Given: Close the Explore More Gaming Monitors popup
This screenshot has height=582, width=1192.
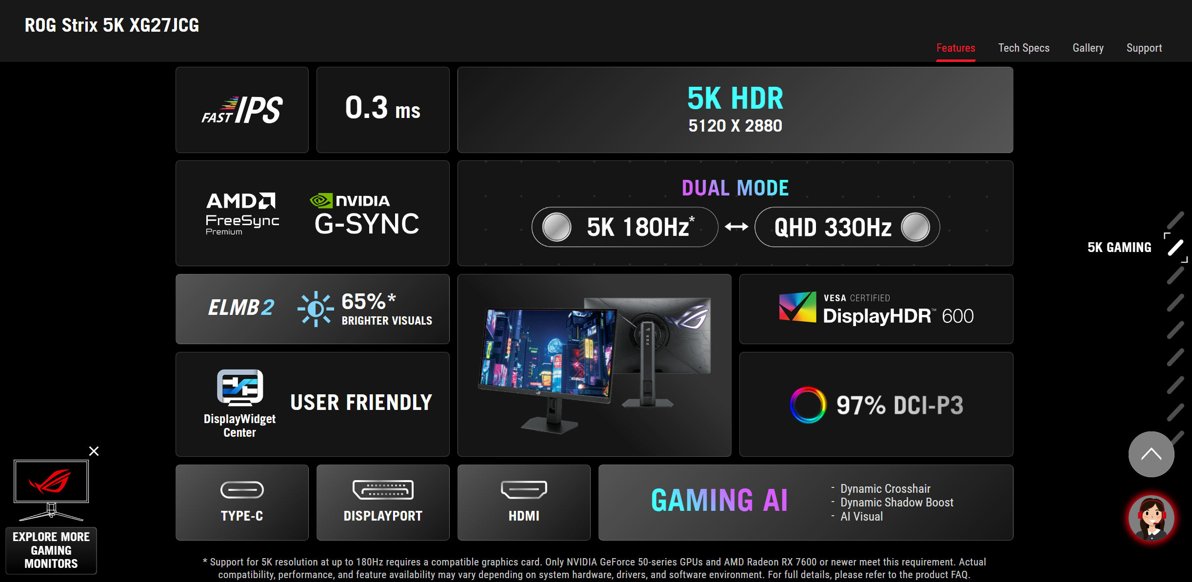Looking at the screenshot, I should pyautogui.click(x=94, y=451).
